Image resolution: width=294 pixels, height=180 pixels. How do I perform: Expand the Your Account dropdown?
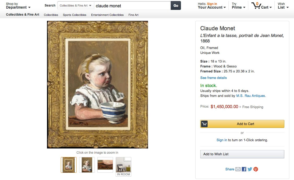[x=211, y=7]
